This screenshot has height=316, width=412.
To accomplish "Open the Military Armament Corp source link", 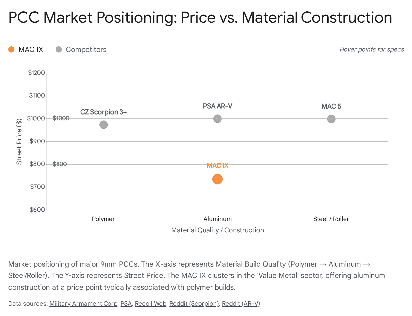I will 83,304.
